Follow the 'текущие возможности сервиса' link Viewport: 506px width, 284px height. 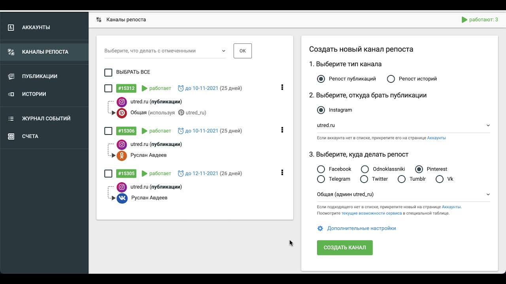pyautogui.click(x=371, y=213)
